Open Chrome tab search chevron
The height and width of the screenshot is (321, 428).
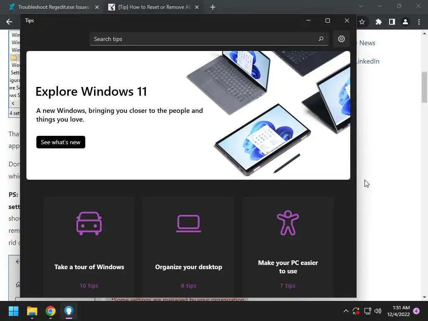tap(361, 6)
